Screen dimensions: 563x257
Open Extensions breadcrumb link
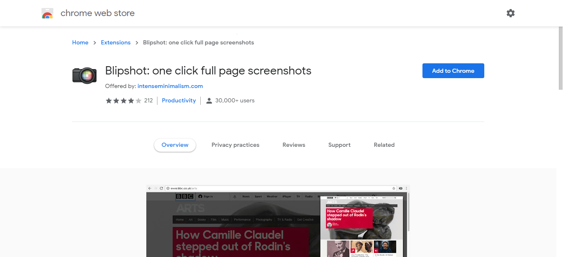coord(116,42)
